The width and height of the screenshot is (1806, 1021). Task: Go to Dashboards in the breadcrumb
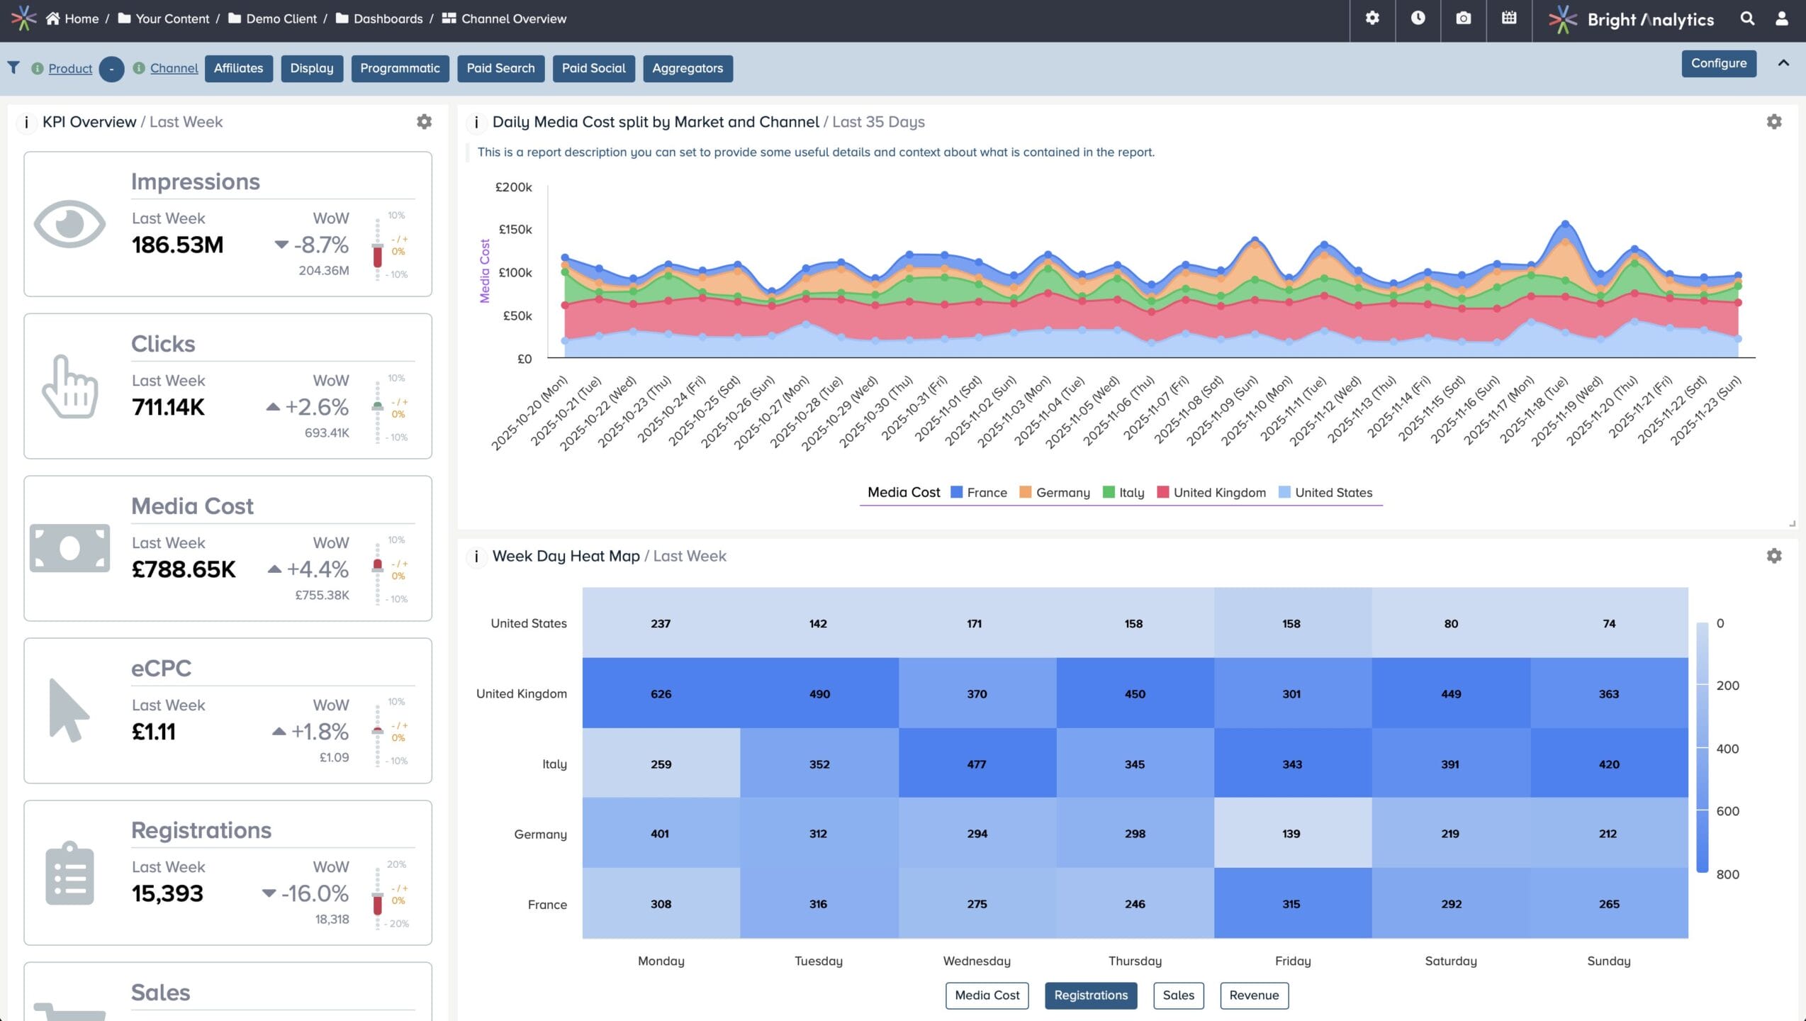point(388,19)
